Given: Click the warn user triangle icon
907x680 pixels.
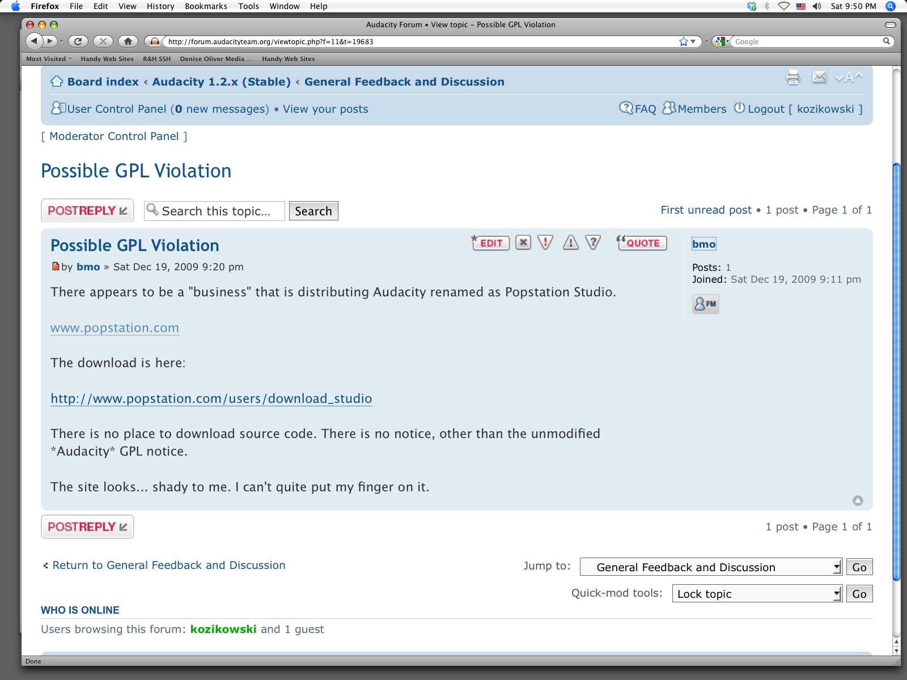Looking at the screenshot, I should [570, 243].
